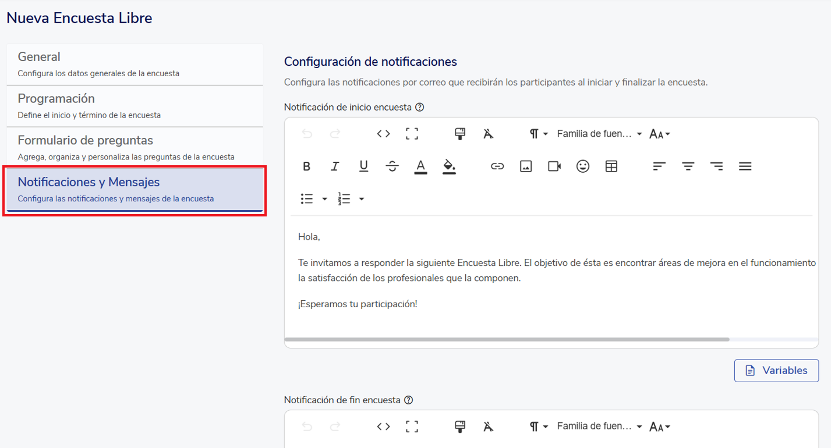Insert a link using the chain icon
This screenshot has height=448, width=831.
497,167
